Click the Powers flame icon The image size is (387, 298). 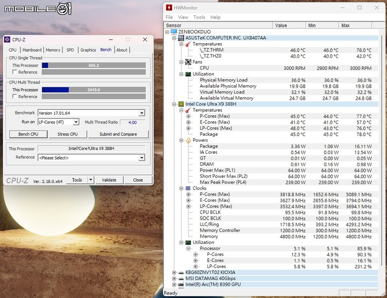188,140
